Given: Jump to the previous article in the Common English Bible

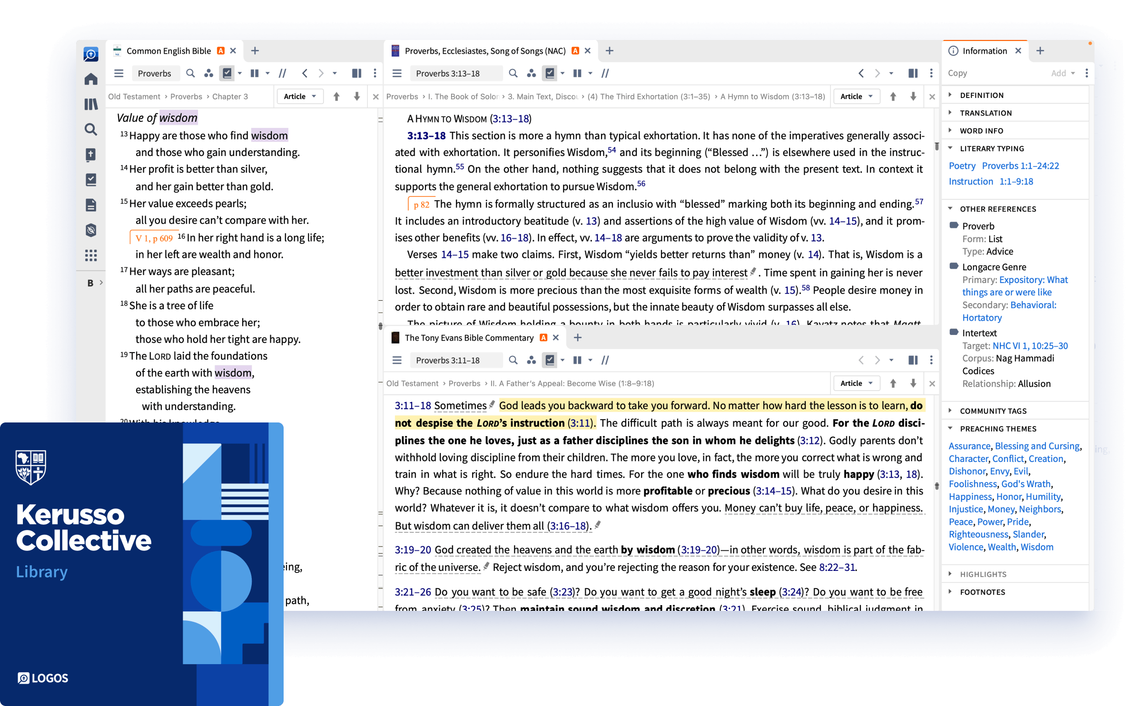Looking at the screenshot, I should click(x=336, y=97).
